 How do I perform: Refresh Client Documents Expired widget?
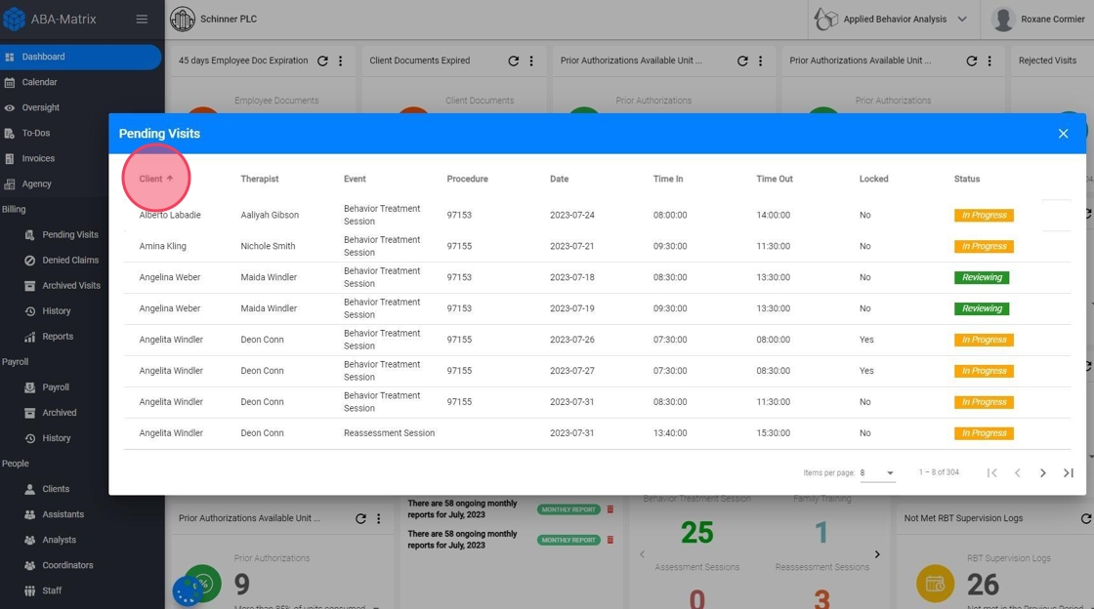coord(514,61)
